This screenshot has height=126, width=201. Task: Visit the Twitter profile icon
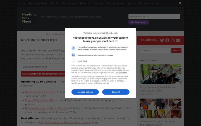point(162,40)
